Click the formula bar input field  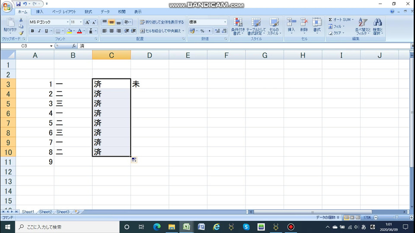coord(243,46)
